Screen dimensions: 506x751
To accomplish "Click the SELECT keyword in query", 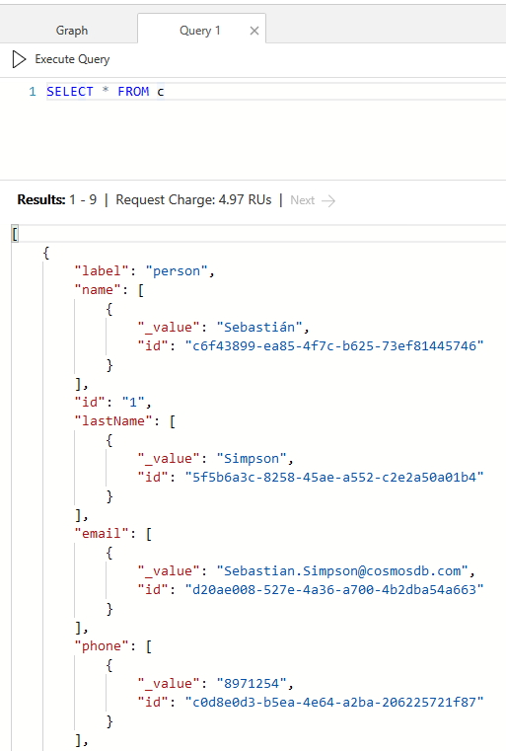I will [70, 91].
